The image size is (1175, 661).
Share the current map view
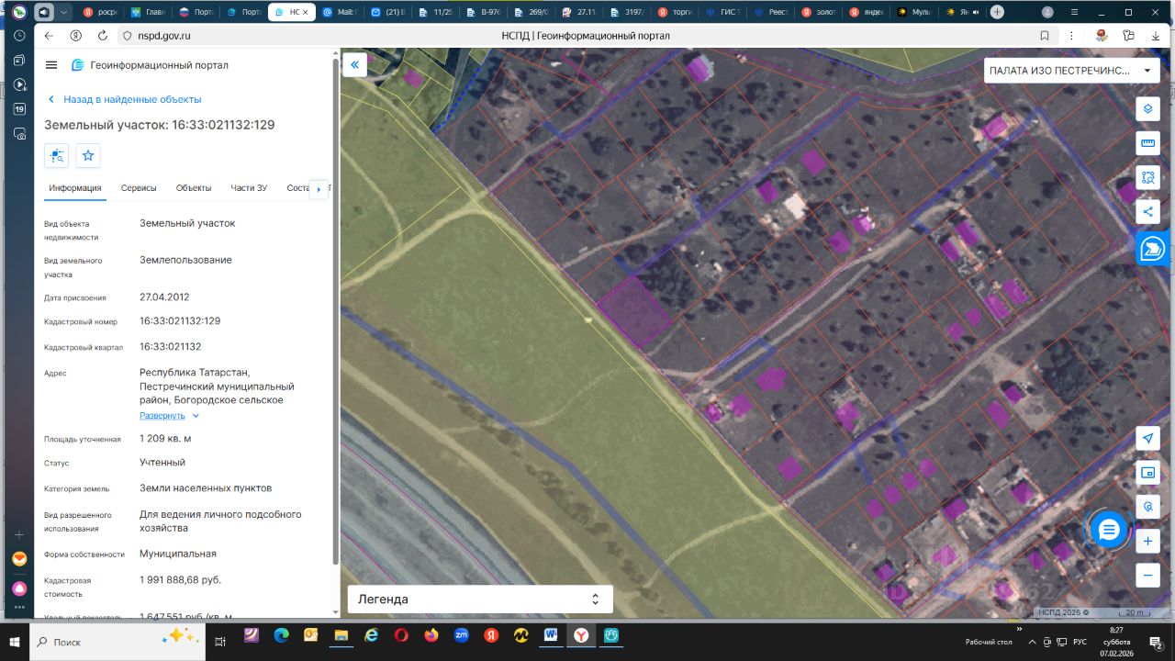click(x=1147, y=212)
